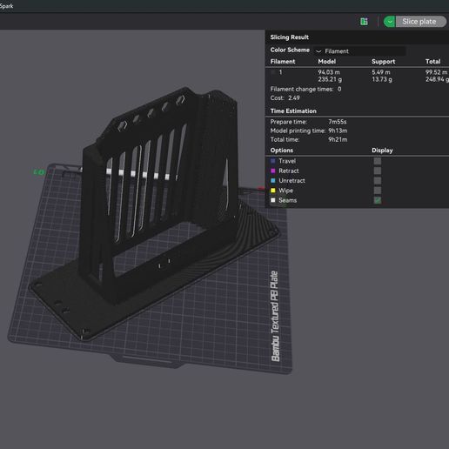Open the Color Scheme Filament dropdown

click(359, 51)
